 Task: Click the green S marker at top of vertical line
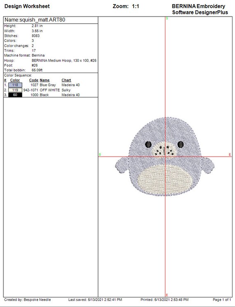167,19
